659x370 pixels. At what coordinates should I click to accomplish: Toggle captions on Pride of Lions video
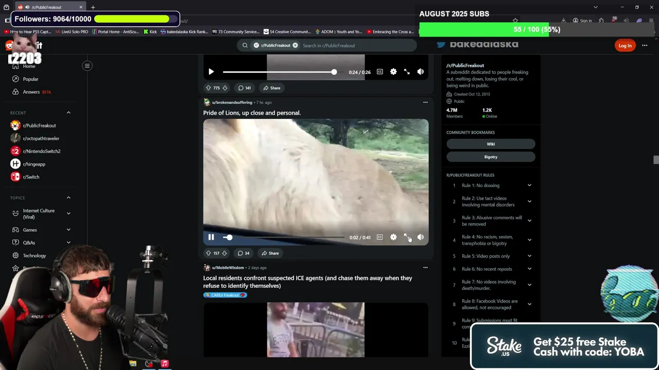click(x=380, y=237)
